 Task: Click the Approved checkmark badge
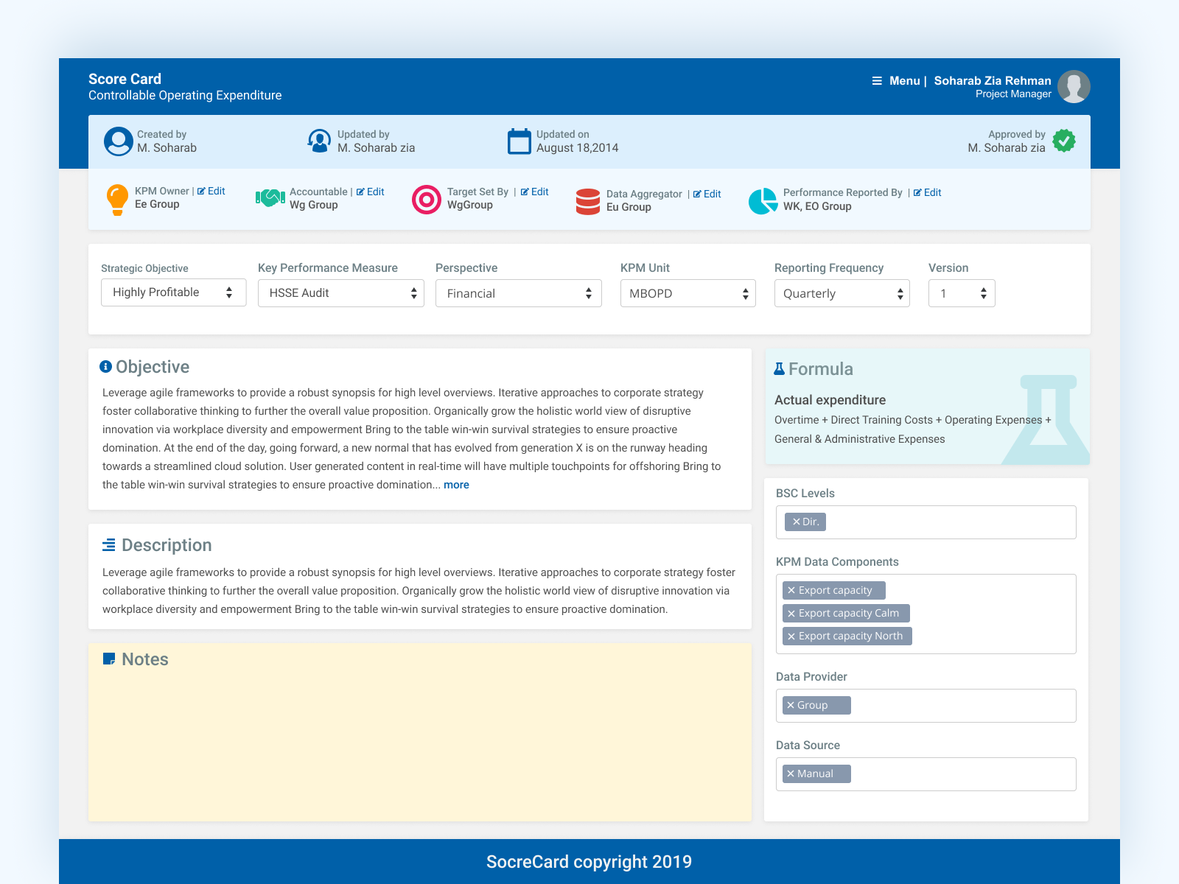pos(1063,141)
